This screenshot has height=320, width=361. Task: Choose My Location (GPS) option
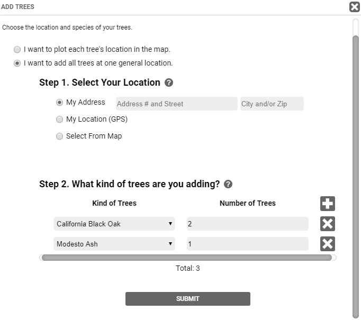59,119
